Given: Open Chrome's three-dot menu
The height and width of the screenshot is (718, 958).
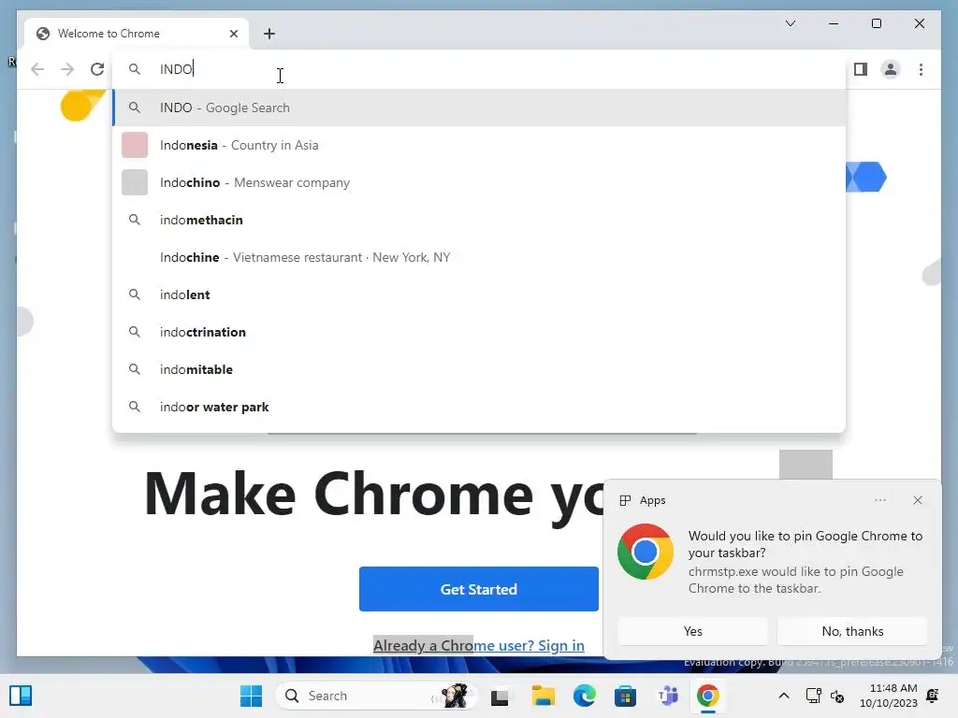Looking at the screenshot, I should (921, 69).
